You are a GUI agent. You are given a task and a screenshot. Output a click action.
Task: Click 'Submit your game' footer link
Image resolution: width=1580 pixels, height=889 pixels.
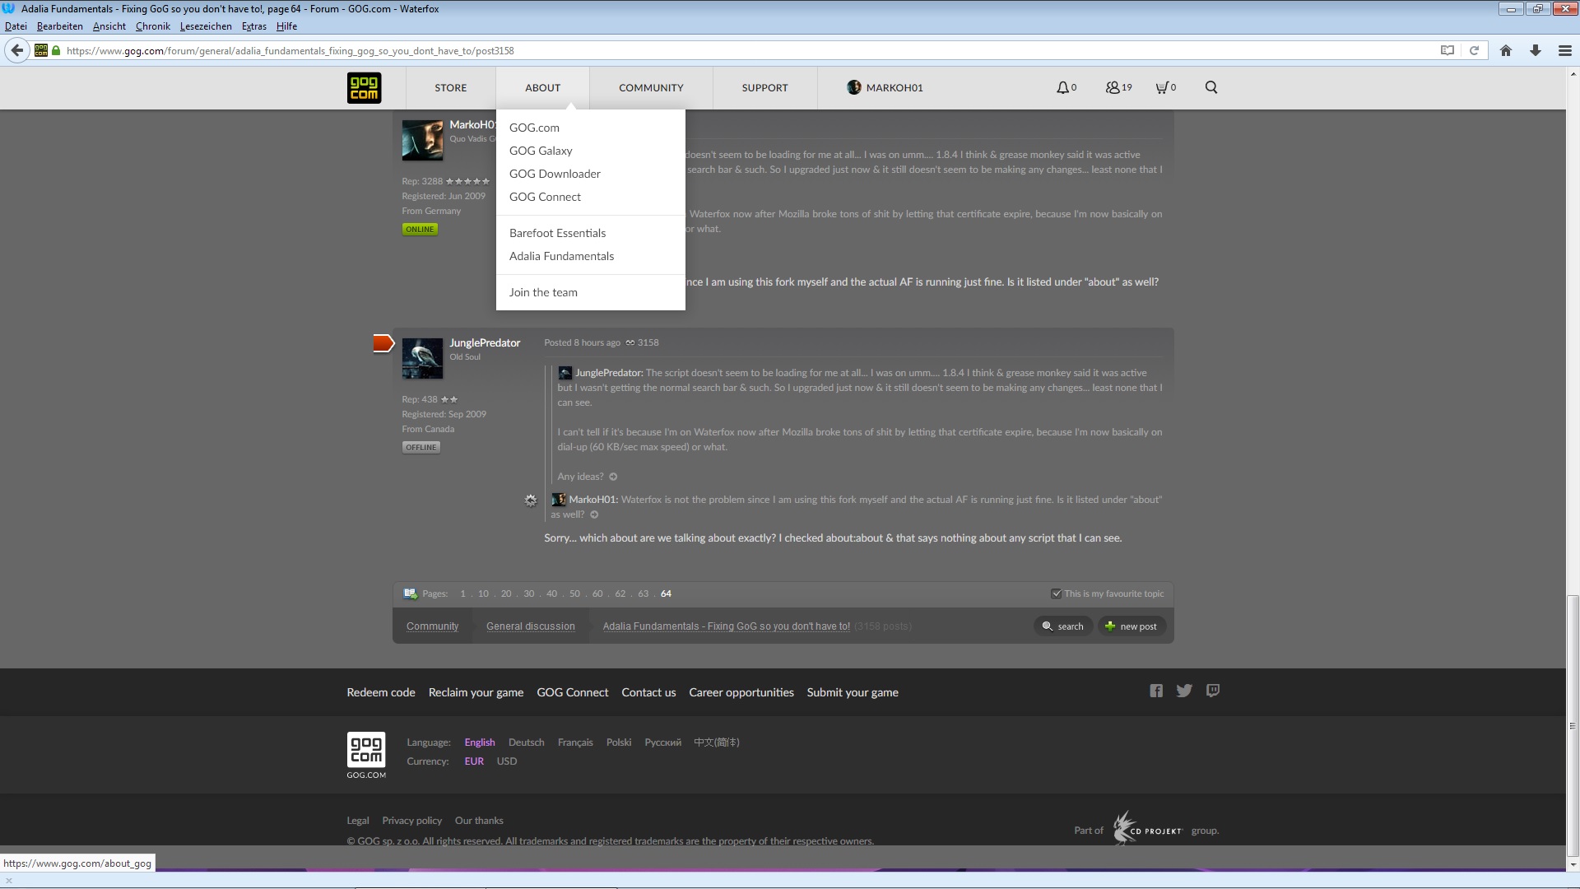coord(853,692)
